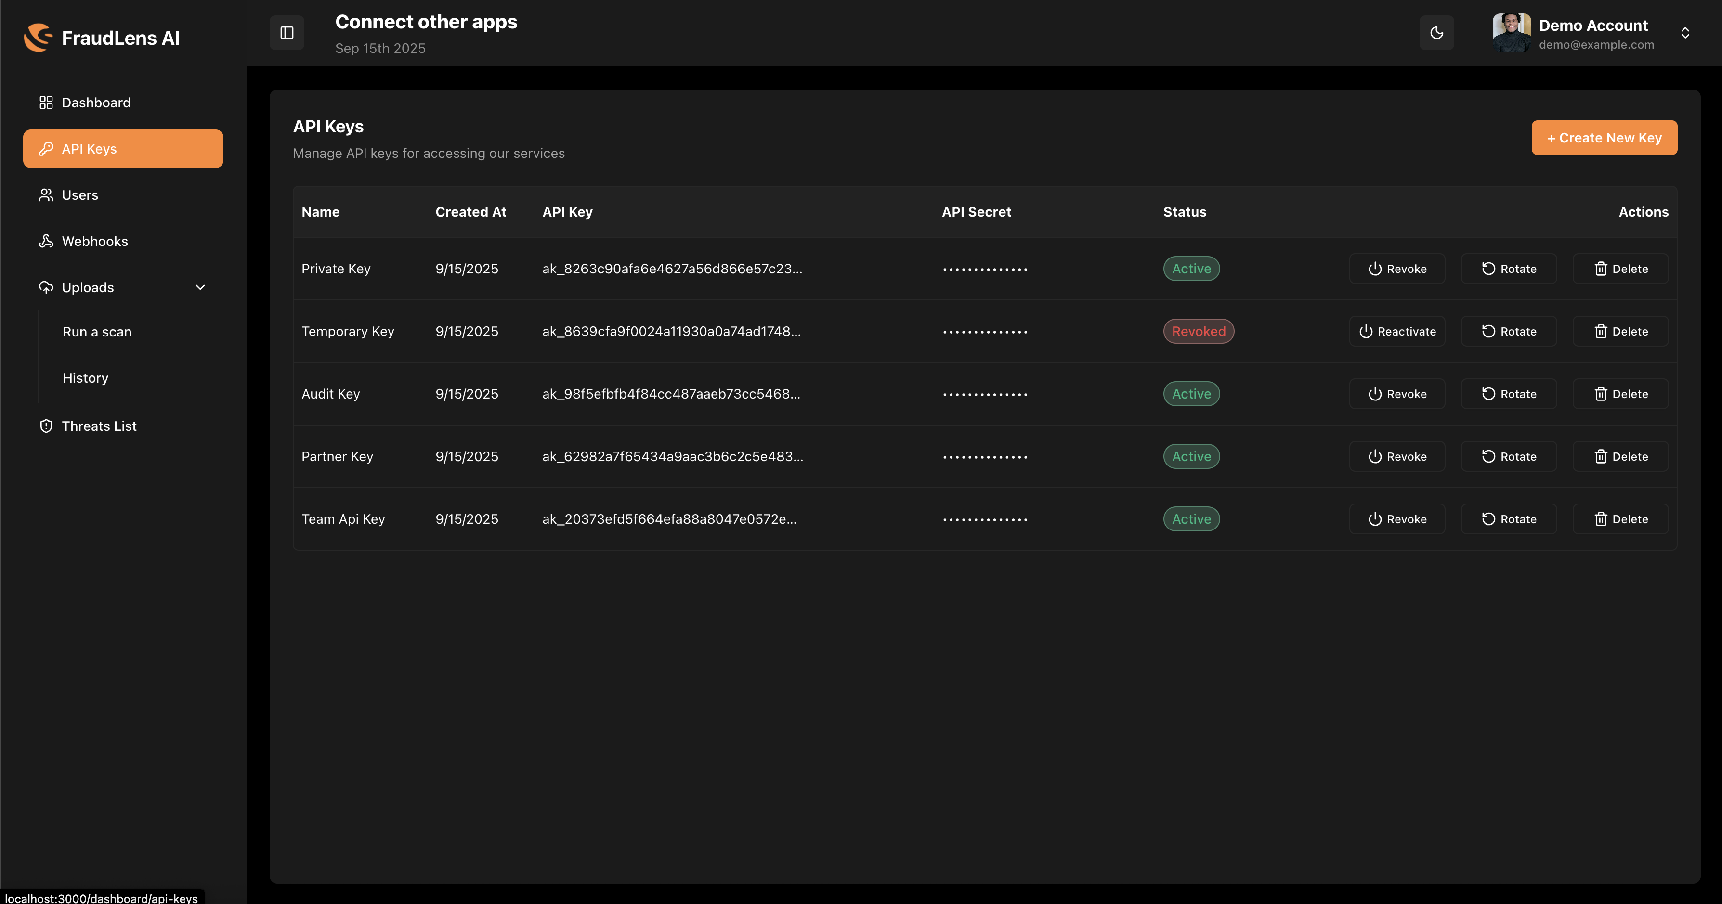
Task: Expand account options with the chevron arrows
Action: [1685, 32]
